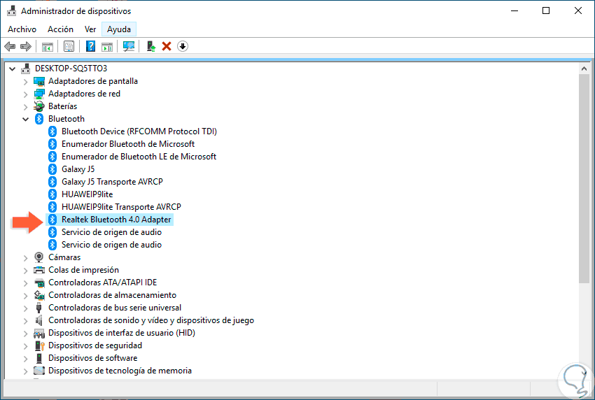Click Bluetooth icon beside HUAWEIP9lite
The width and height of the screenshot is (595, 400).
[52, 194]
